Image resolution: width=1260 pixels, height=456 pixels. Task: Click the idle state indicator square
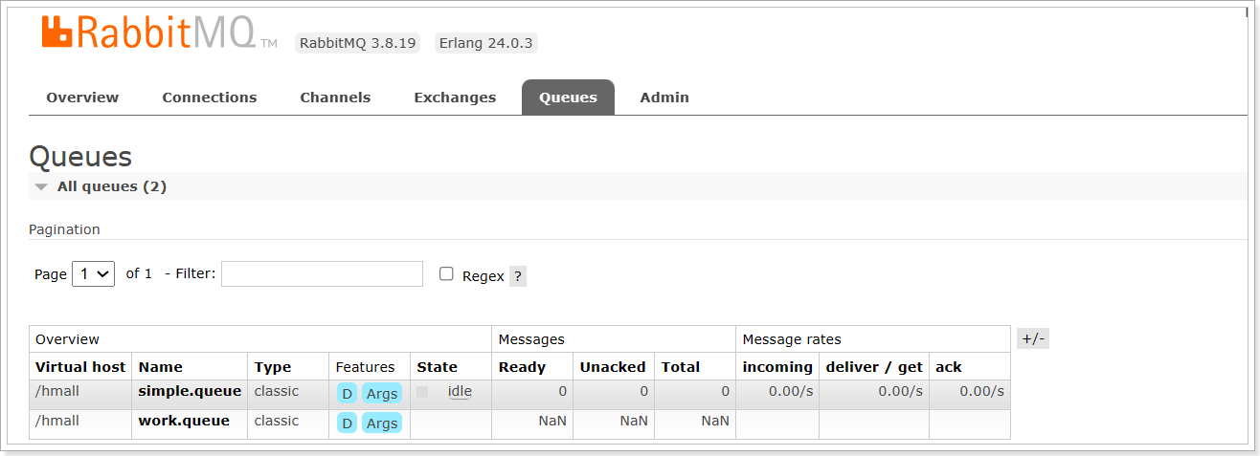pos(422,392)
